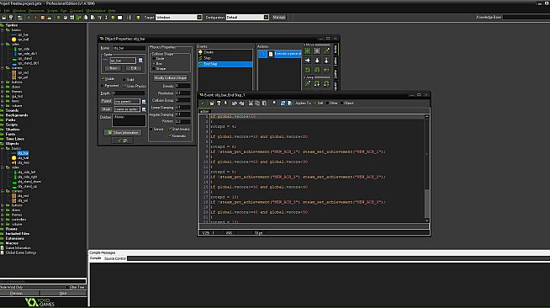Click the Depth input field
The height and width of the screenshot is (308, 550).
click(x=129, y=93)
